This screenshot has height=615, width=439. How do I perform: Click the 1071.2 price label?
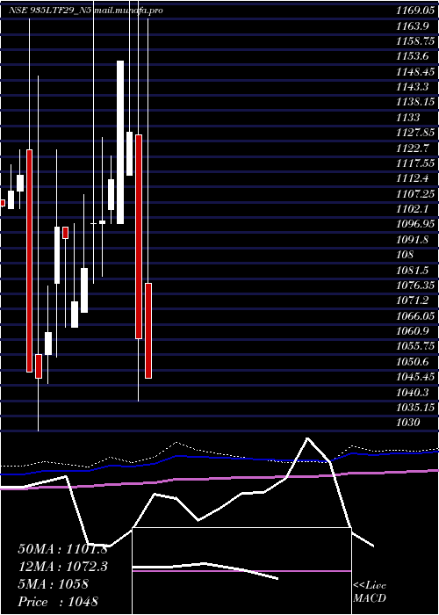coord(413,300)
